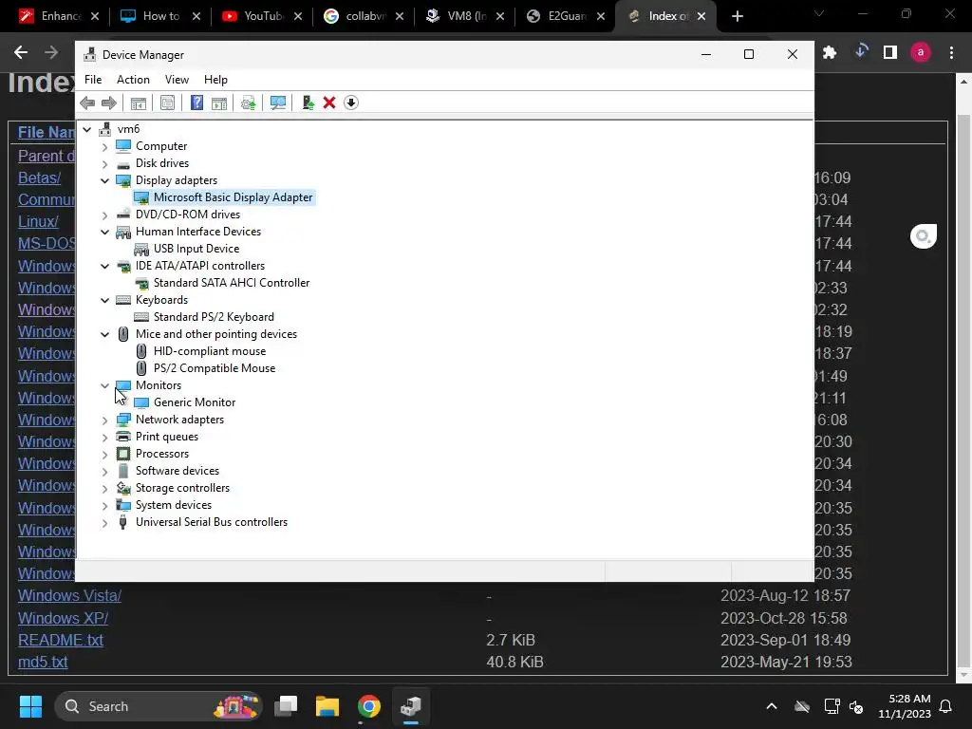
Task: Click Scan for hardware changes icon
Action: tap(278, 103)
